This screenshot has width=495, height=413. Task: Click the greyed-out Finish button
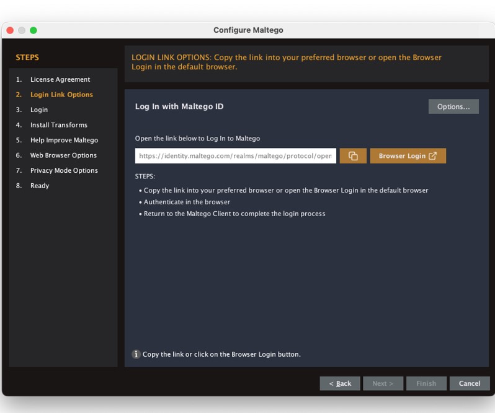point(426,383)
